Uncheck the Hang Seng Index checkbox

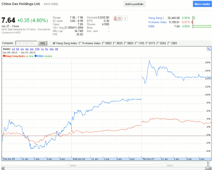(54, 43)
